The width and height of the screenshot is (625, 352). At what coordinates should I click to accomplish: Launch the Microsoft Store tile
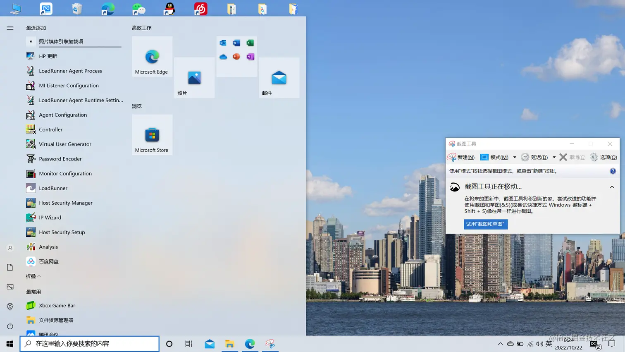(x=152, y=135)
